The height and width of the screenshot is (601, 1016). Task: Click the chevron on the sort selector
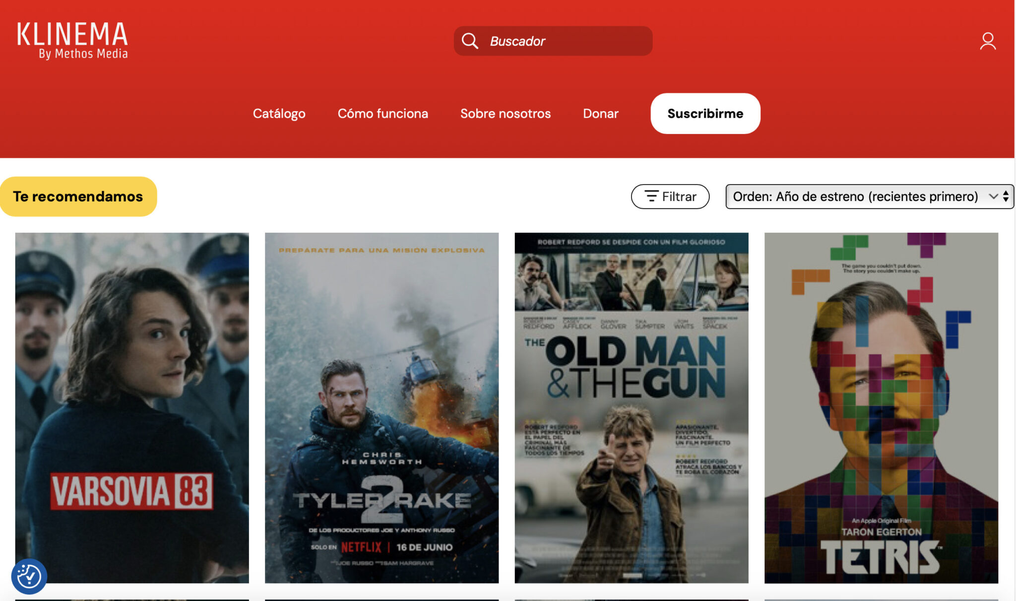[x=993, y=196]
